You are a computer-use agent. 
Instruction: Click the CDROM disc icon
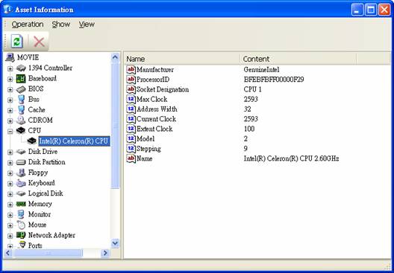(21, 121)
